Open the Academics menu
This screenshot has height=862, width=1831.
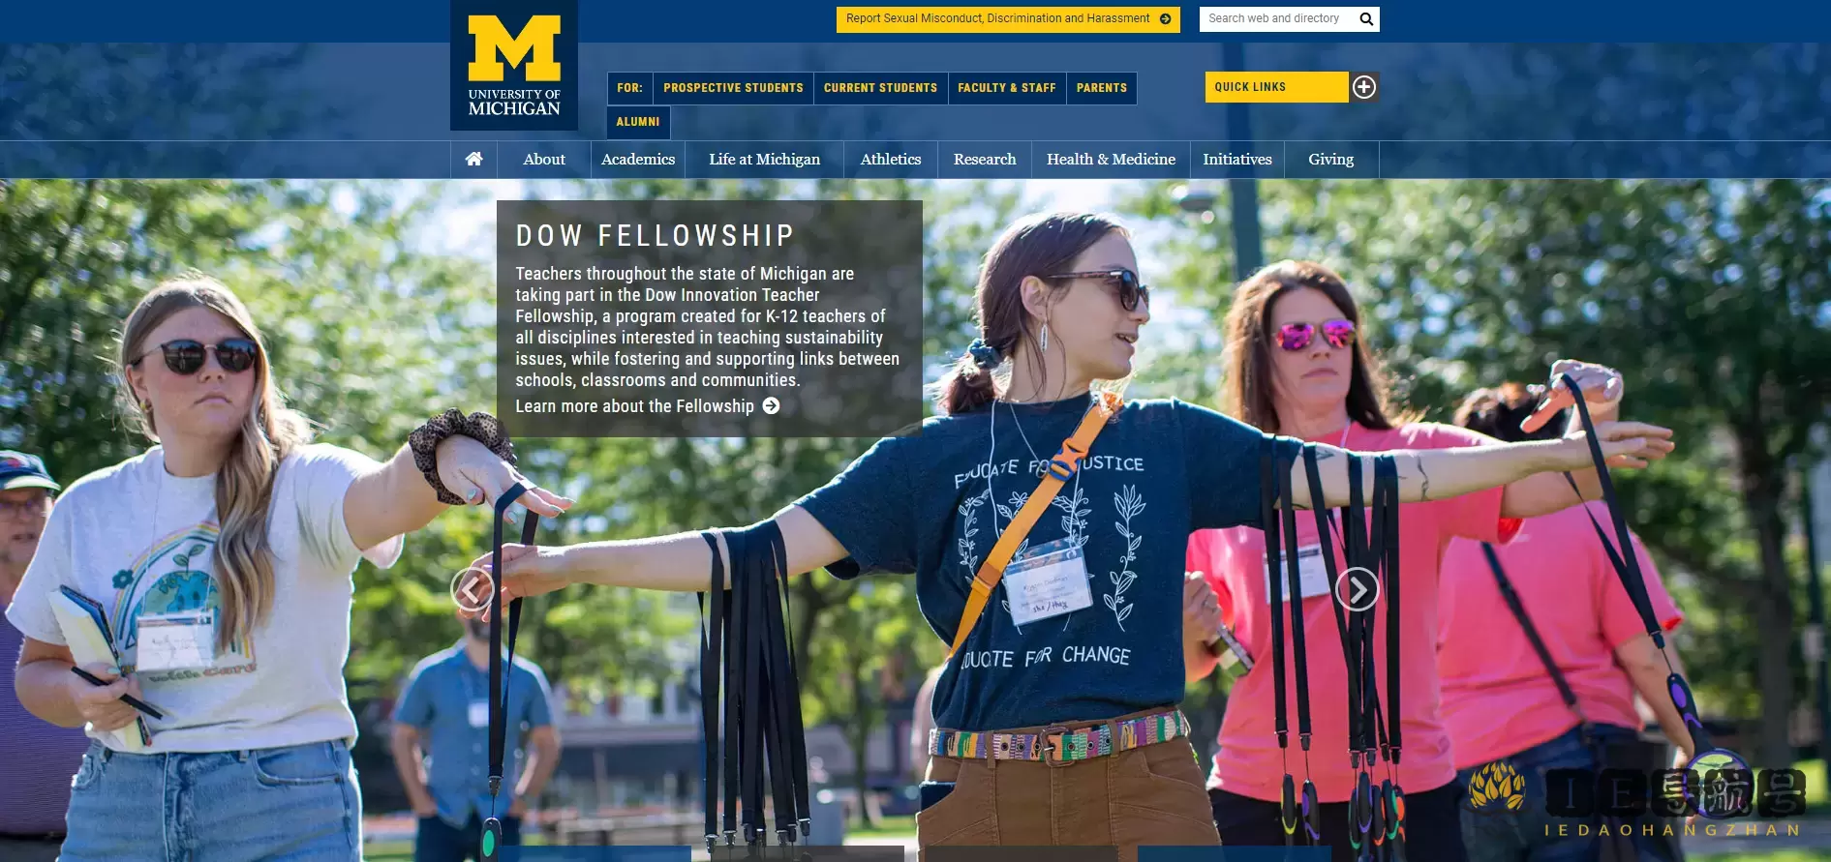pos(638,159)
